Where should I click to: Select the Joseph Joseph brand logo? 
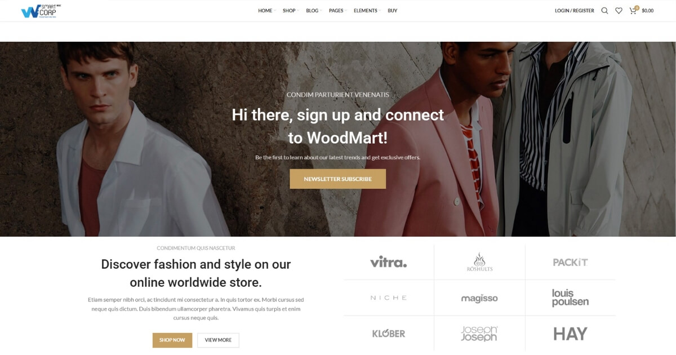[x=479, y=334]
